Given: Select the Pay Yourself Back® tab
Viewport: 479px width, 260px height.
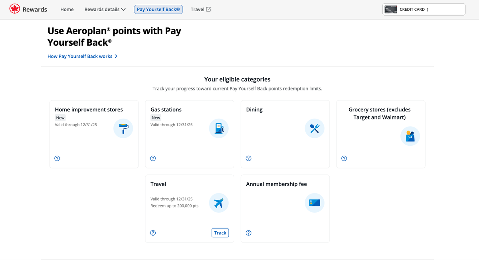Looking at the screenshot, I should coord(158,9).
